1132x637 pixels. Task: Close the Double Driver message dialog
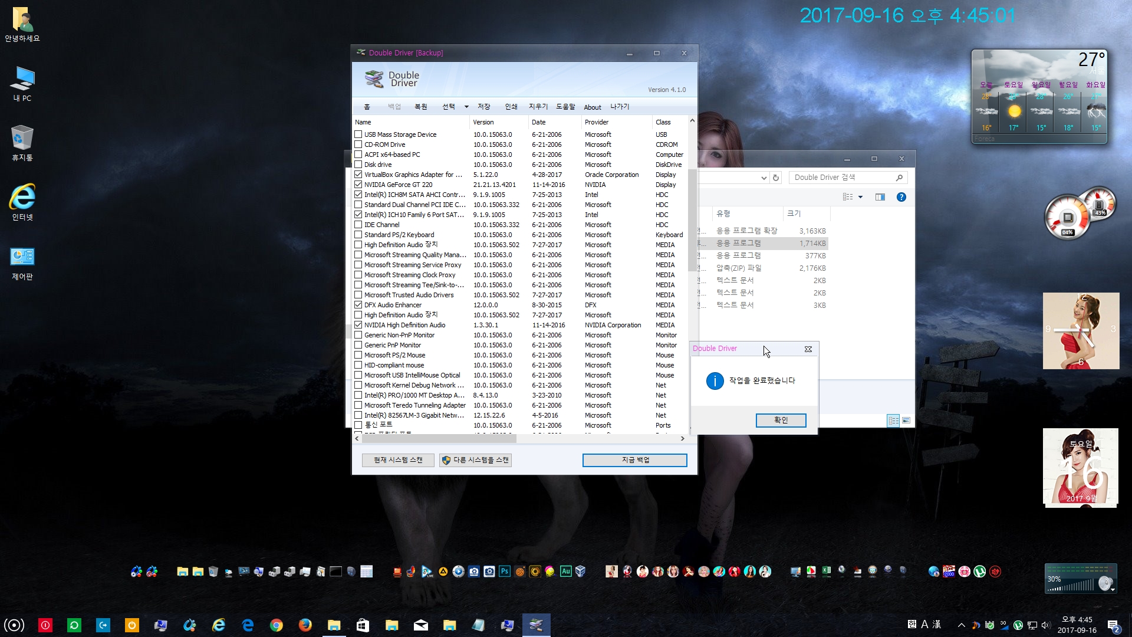(808, 349)
